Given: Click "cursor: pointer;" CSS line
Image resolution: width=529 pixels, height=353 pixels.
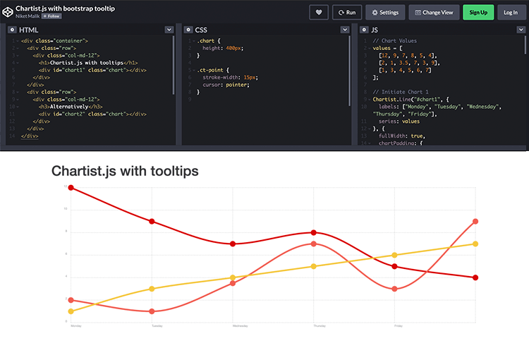Looking at the screenshot, I should click(x=226, y=85).
